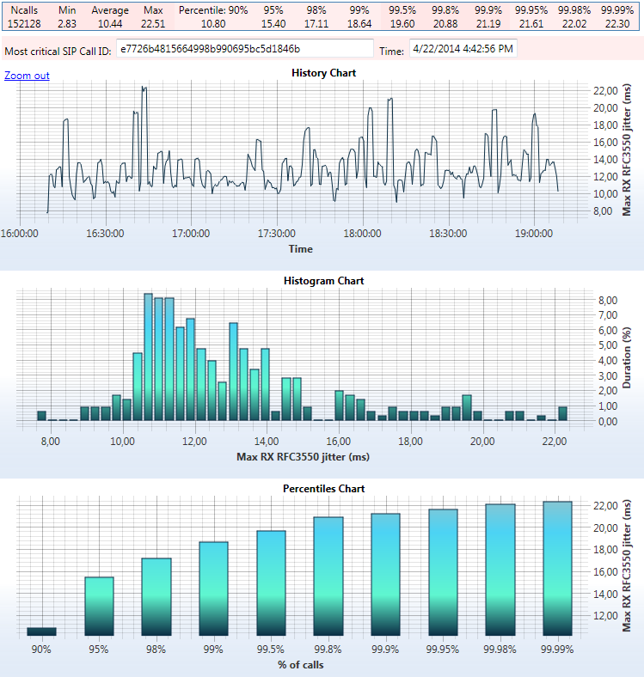Click the Most critical SIP Call ID field
The width and height of the screenshot is (644, 677).
tap(244, 50)
